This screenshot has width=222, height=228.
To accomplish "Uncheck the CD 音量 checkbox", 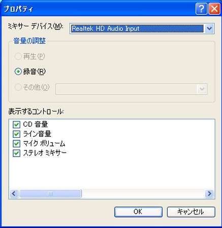I will pos(16,125).
